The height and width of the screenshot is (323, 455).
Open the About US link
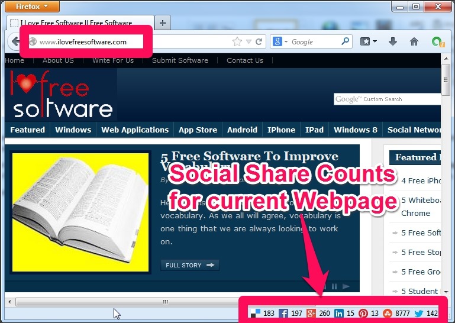click(58, 60)
